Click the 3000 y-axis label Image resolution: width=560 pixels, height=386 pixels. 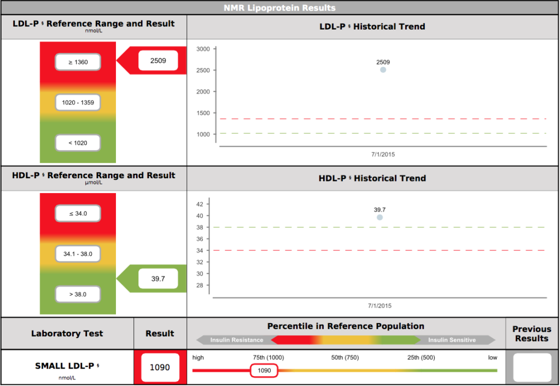point(203,49)
